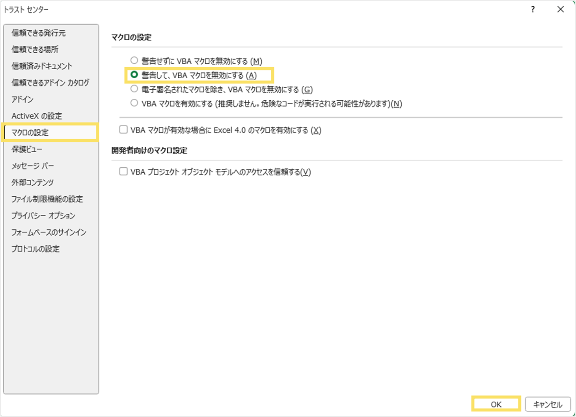Switch to 信頼できる場所 section

(x=35, y=50)
